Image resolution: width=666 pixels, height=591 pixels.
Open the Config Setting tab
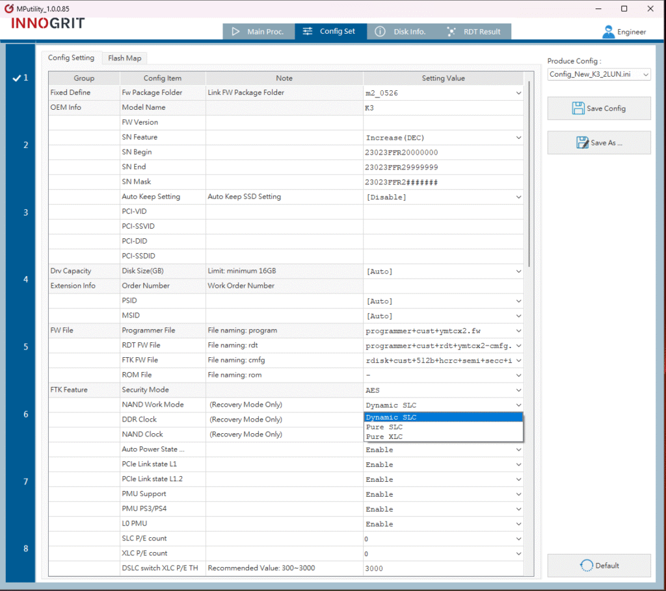(x=71, y=58)
